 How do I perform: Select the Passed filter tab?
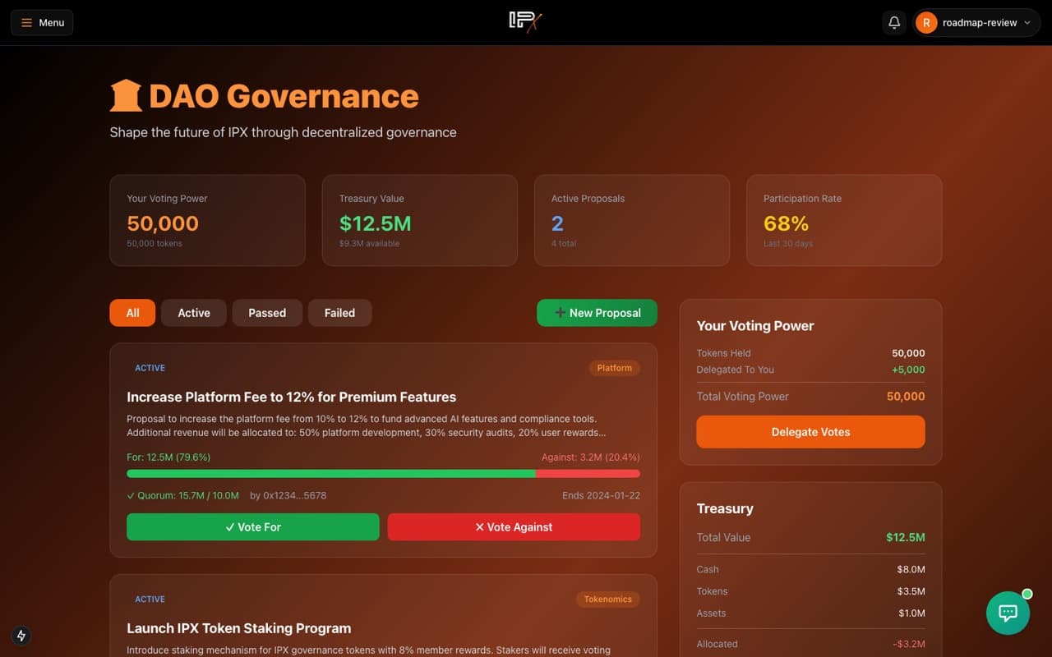tap(267, 313)
